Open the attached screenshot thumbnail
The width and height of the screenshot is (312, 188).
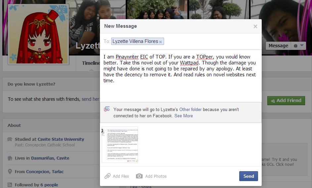(120, 145)
